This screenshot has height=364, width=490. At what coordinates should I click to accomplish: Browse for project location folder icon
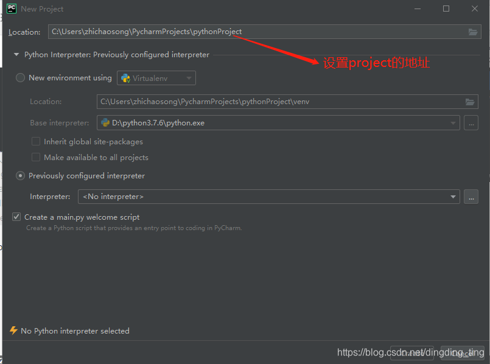(473, 32)
